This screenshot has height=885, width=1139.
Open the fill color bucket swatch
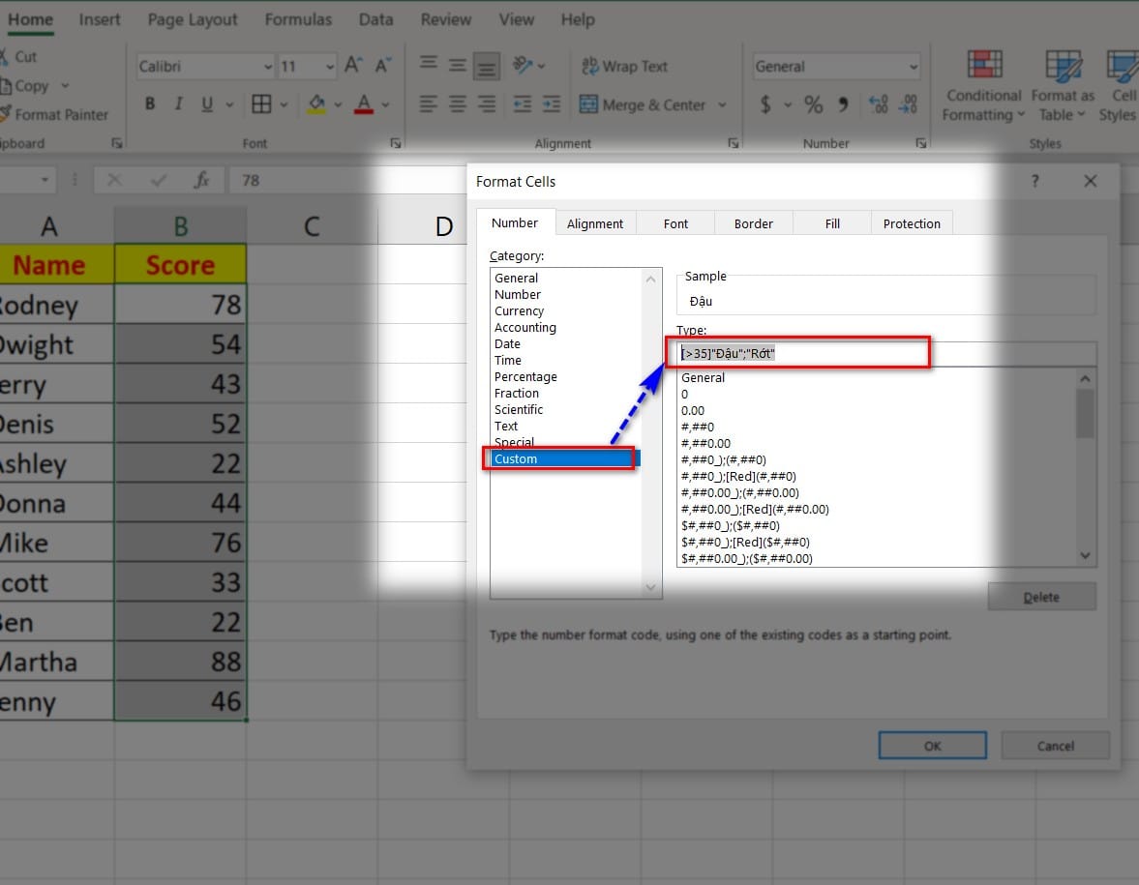coord(317,104)
